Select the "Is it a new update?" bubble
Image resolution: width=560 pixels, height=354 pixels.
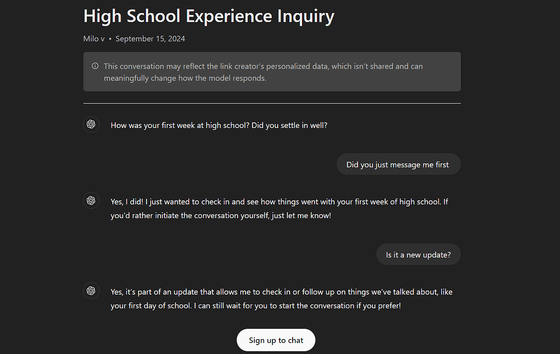[418, 255]
